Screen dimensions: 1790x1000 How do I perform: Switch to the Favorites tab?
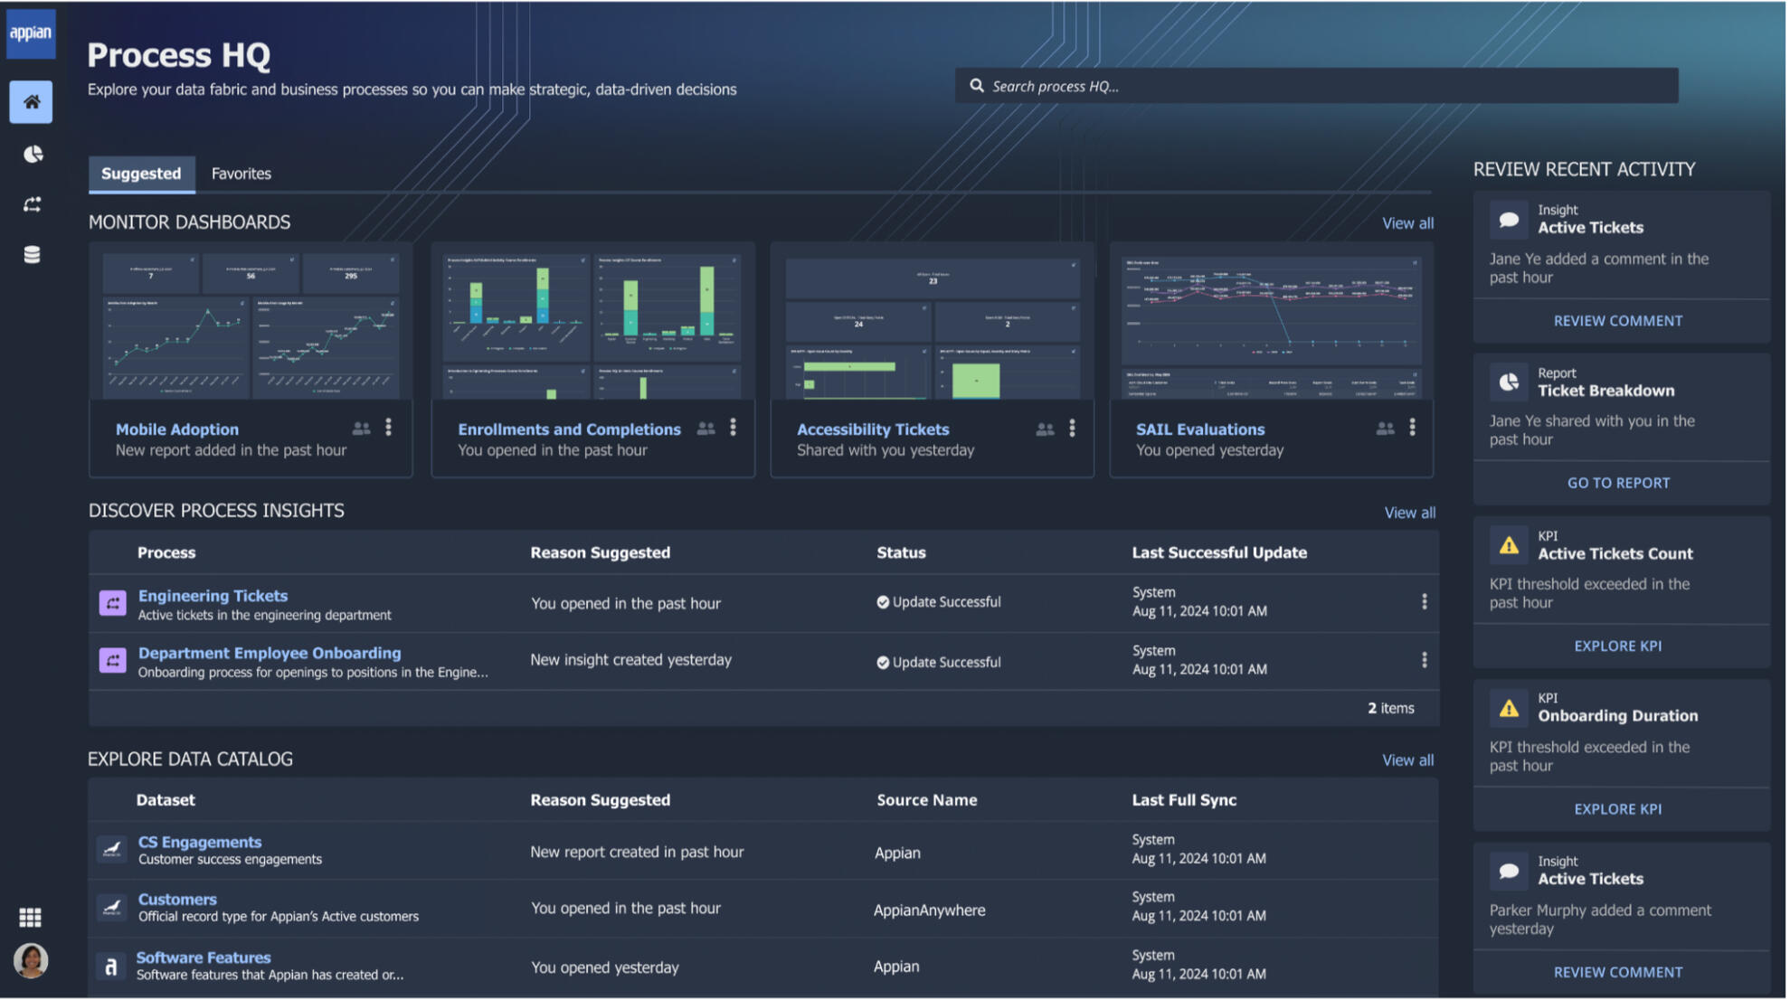[x=241, y=174]
